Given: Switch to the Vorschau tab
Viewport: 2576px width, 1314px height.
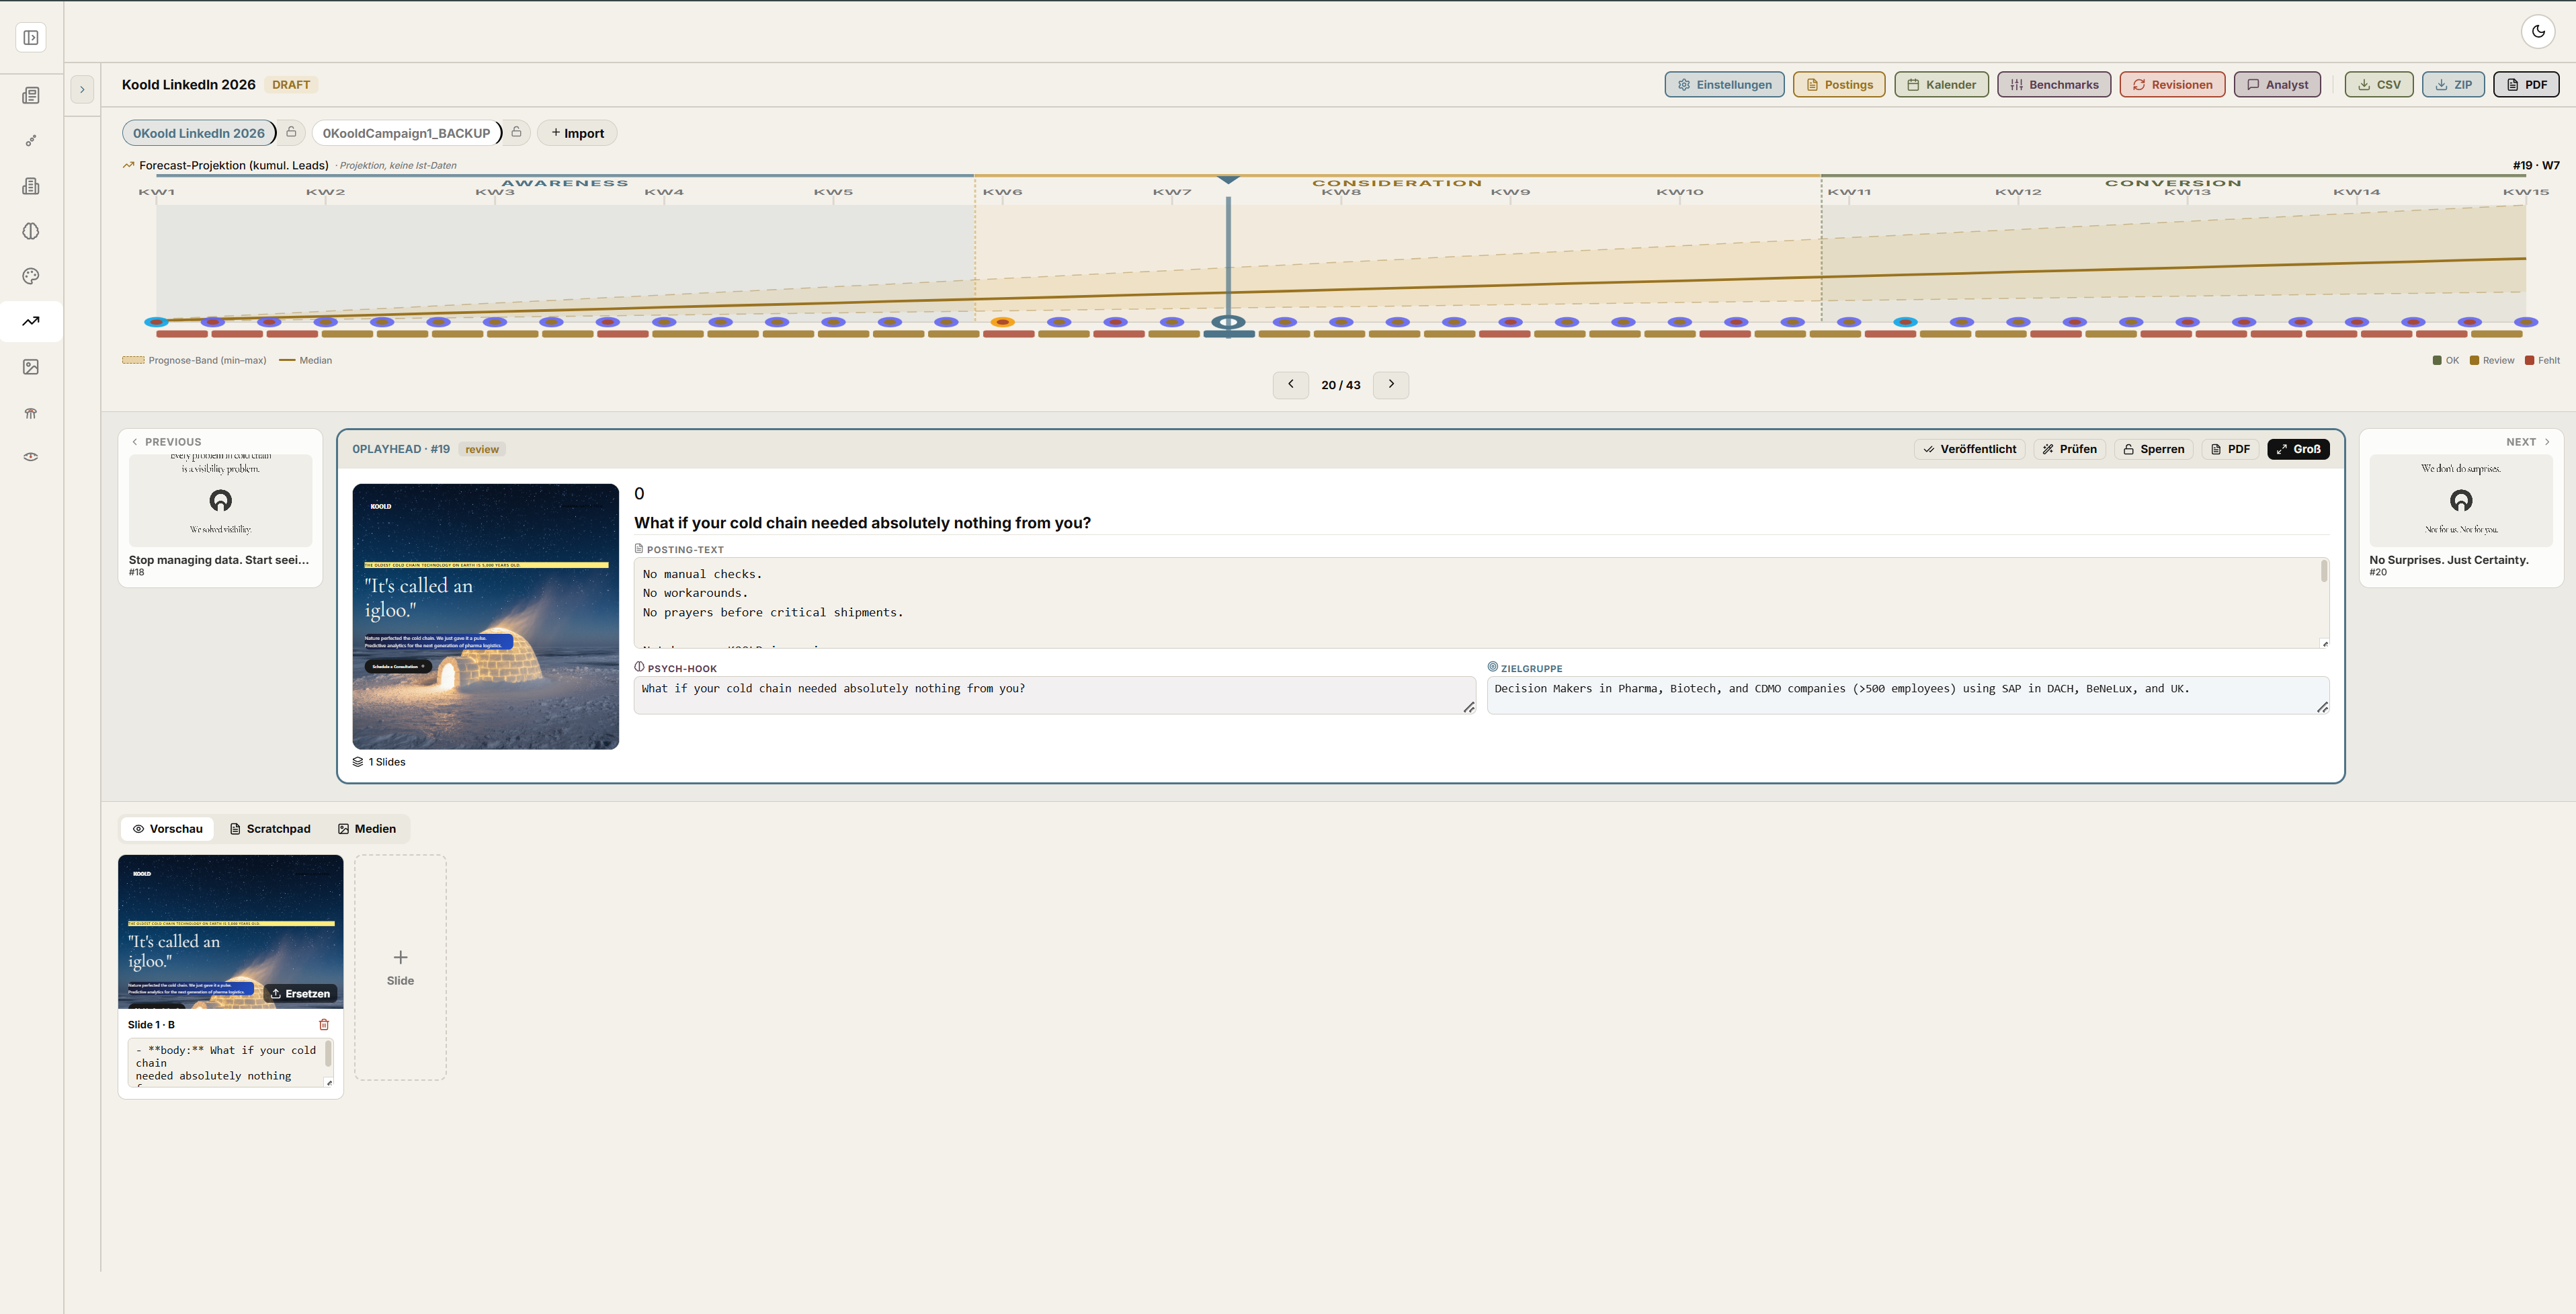Looking at the screenshot, I should pos(167,829).
